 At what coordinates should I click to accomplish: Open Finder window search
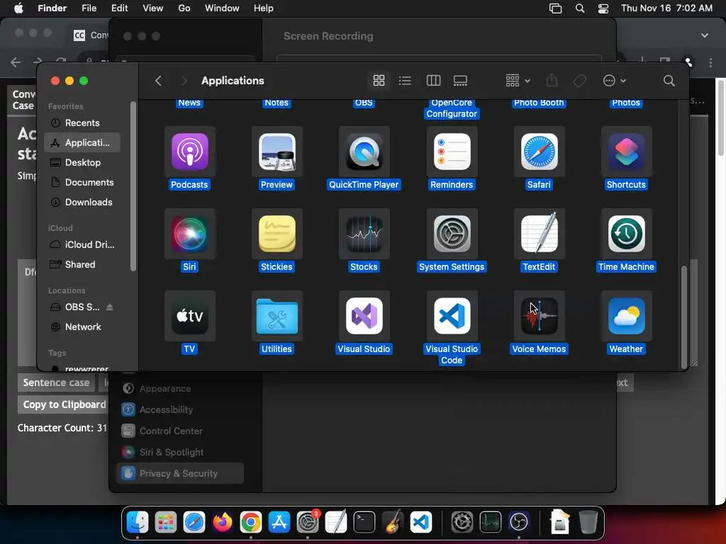click(x=669, y=81)
